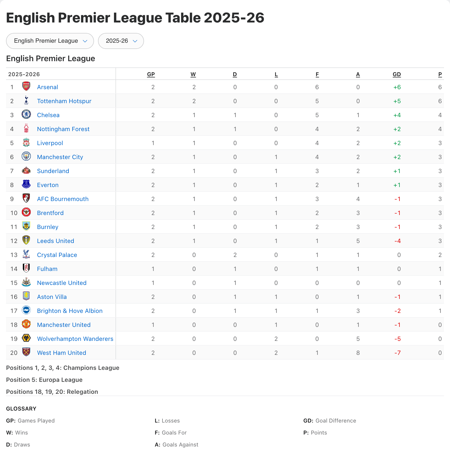Open Brighton & Hove Albion link
Image resolution: width=450 pixels, height=451 pixels.
(70, 311)
